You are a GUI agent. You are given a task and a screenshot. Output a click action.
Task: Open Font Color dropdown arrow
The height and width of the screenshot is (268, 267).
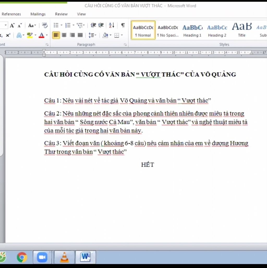pos(47,35)
